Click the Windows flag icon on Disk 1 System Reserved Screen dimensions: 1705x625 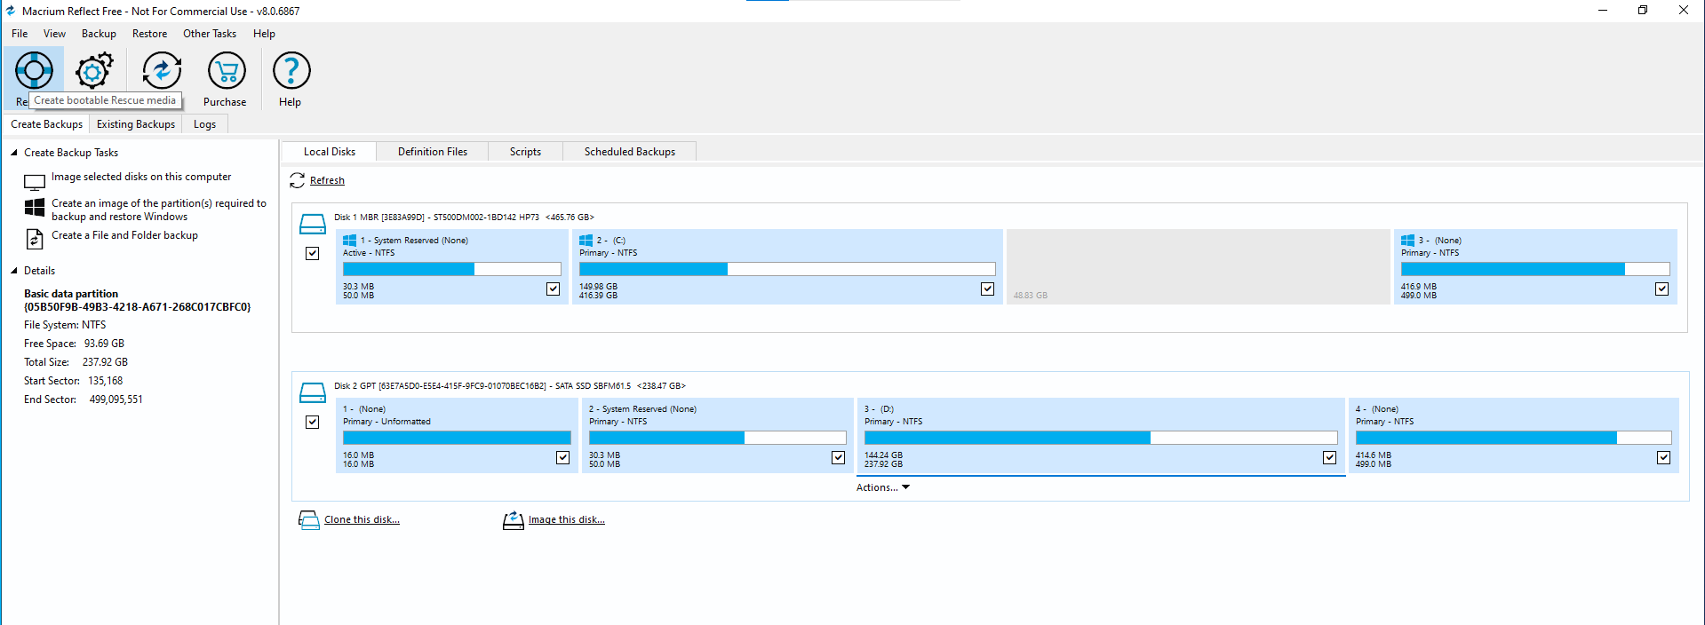coord(350,241)
